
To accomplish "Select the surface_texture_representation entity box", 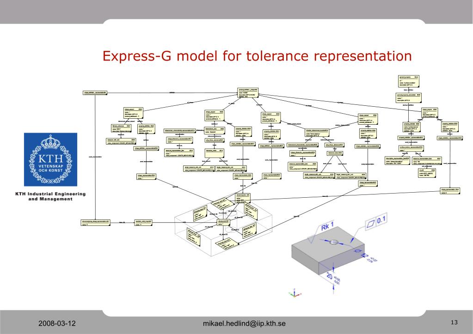I will tap(411, 148).
